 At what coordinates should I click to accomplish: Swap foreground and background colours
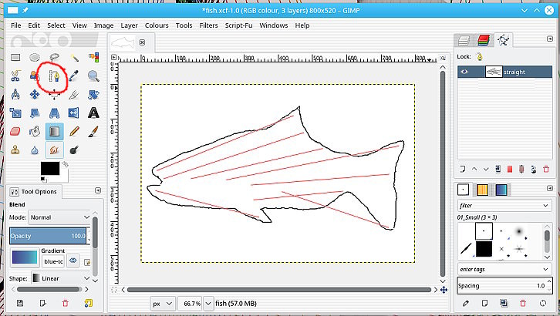(x=65, y=164)
